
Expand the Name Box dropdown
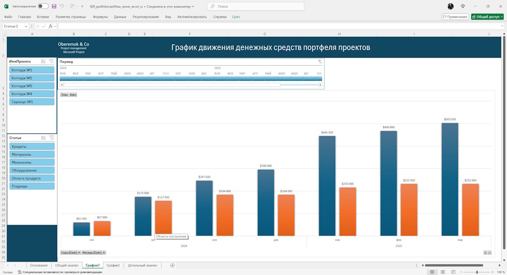(26, 26)
